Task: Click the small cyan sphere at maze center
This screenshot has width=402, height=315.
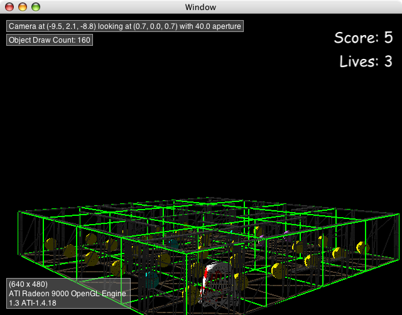Action: point(174,243)
